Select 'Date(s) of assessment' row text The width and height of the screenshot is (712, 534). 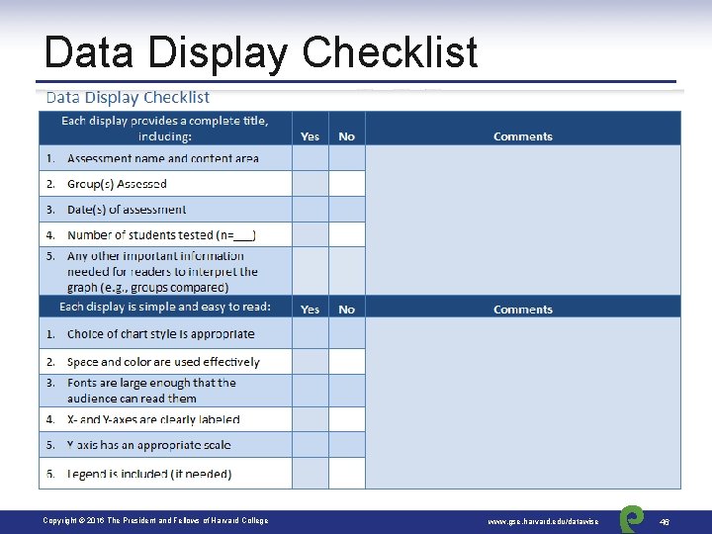coord(127,210)
